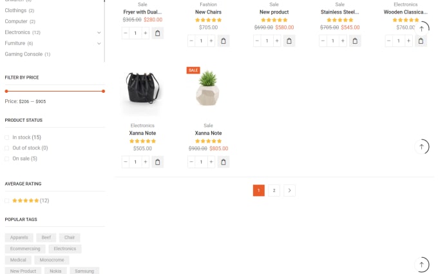Expand the Electronics category

tap(99, 32)
